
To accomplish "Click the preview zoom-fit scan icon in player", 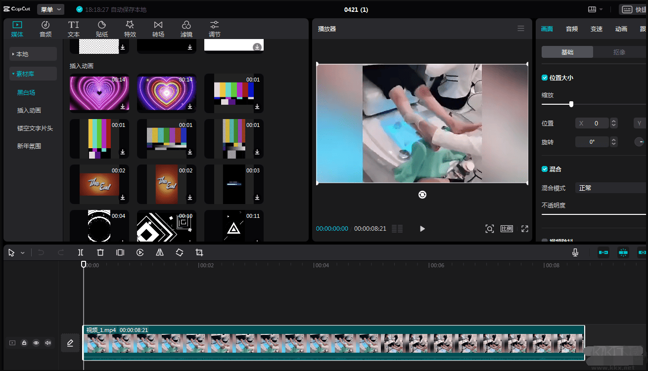I will [490, 229].
